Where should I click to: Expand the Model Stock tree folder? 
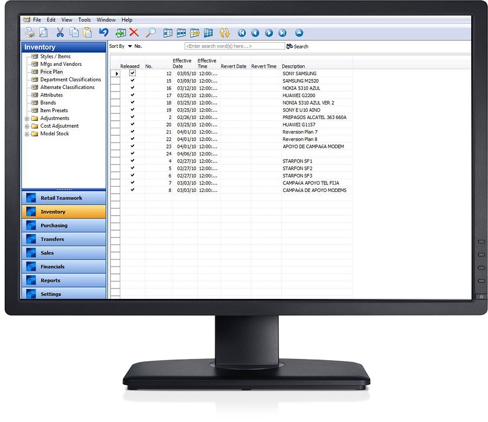point(27,134)
